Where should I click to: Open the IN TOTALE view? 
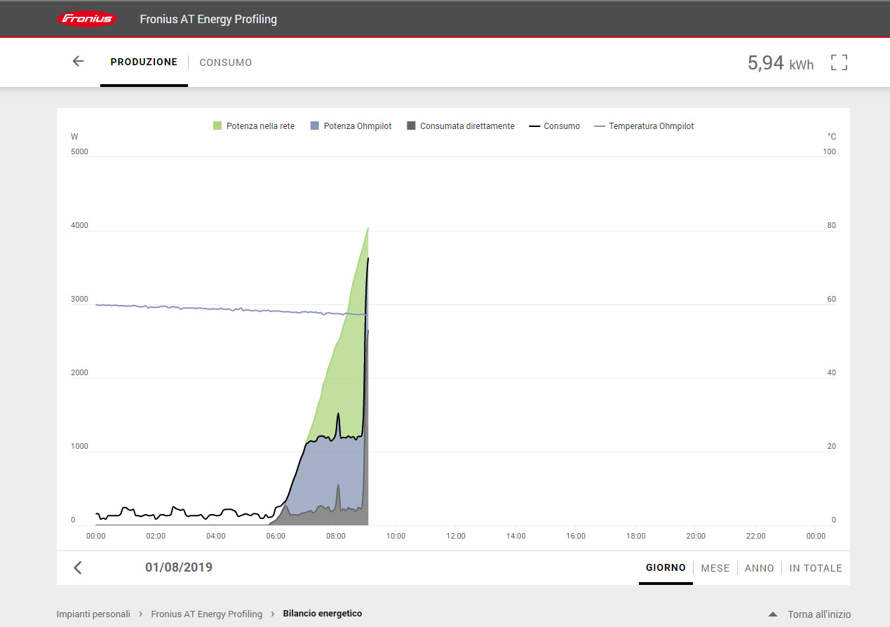click(x=816, y=568)
